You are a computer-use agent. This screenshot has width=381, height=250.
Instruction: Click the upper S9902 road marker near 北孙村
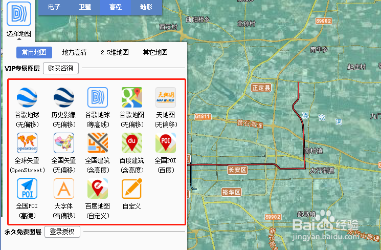point(323,21)
